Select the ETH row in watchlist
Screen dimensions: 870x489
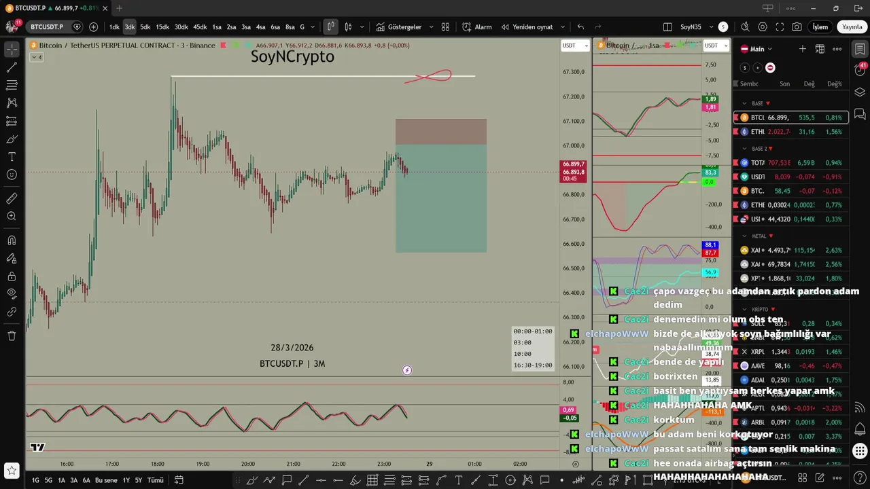click(x=790, y=132)
